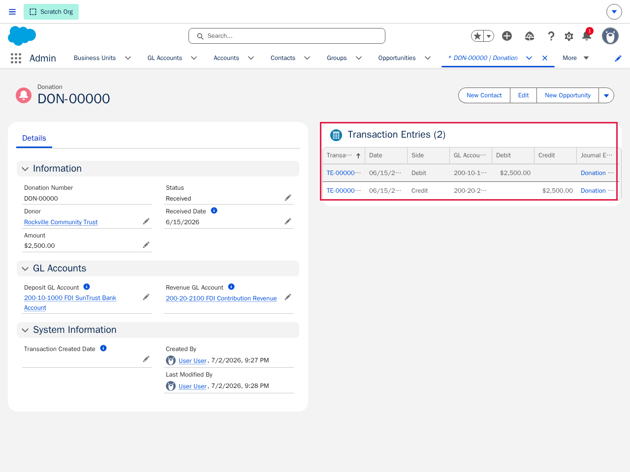
Task: Open the Notifications bell
Action: 587,35
